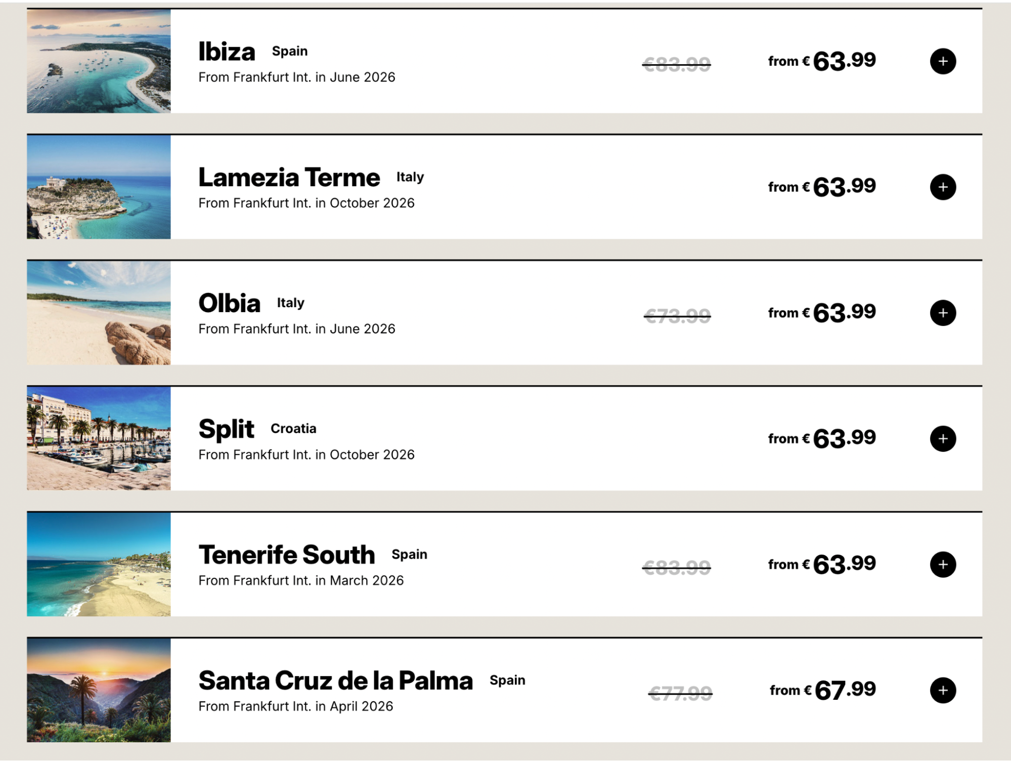This screenshot has width=1011, height=761.
Task: Click the plus icon for Tenerife South
Action: pos(942,564)
